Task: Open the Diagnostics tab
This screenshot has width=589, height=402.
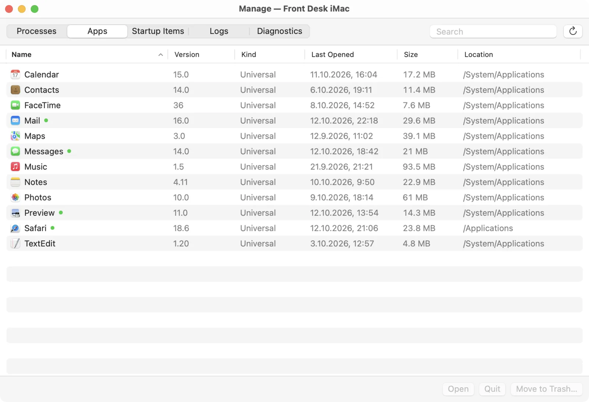Action: (x=279, y=31)
